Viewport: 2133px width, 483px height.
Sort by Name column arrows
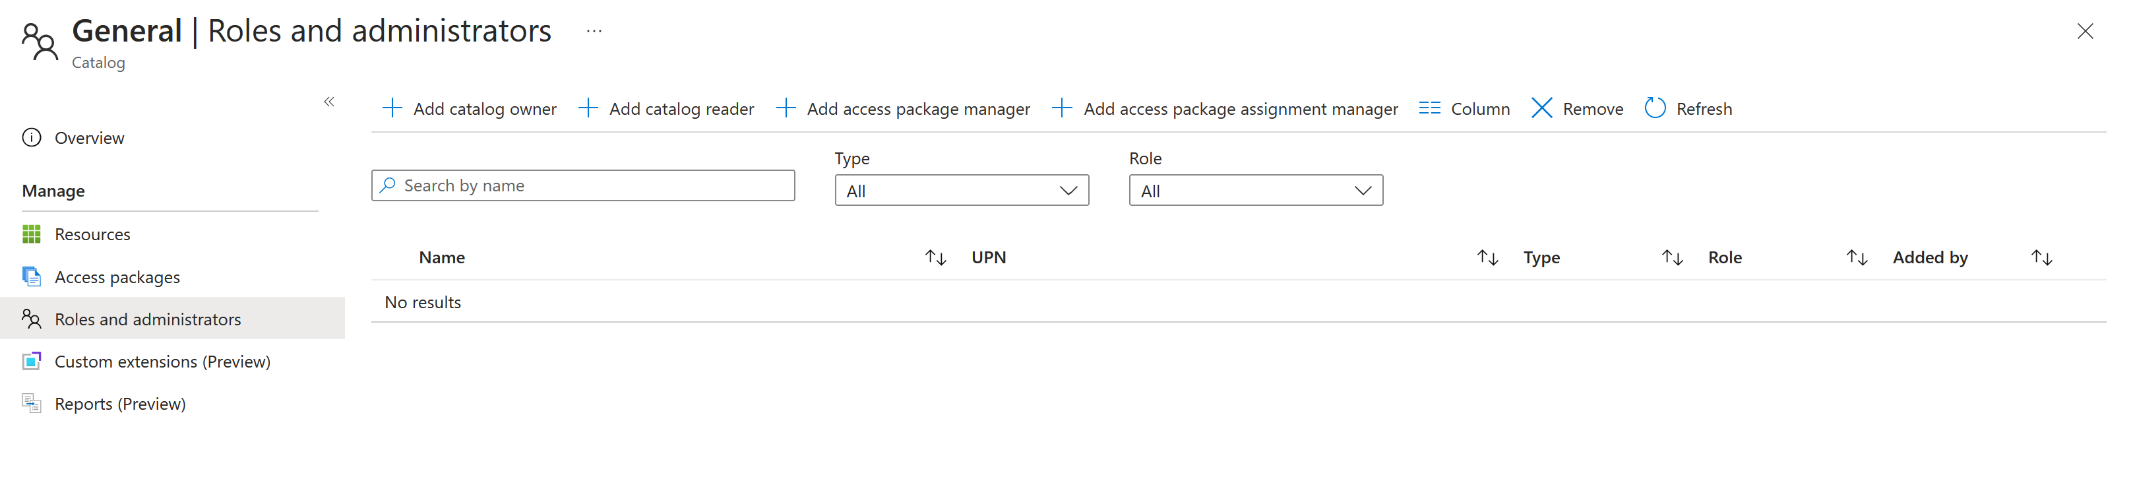(935, 257)
